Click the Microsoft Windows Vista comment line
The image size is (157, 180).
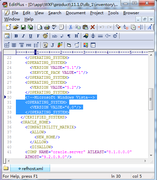60,97
